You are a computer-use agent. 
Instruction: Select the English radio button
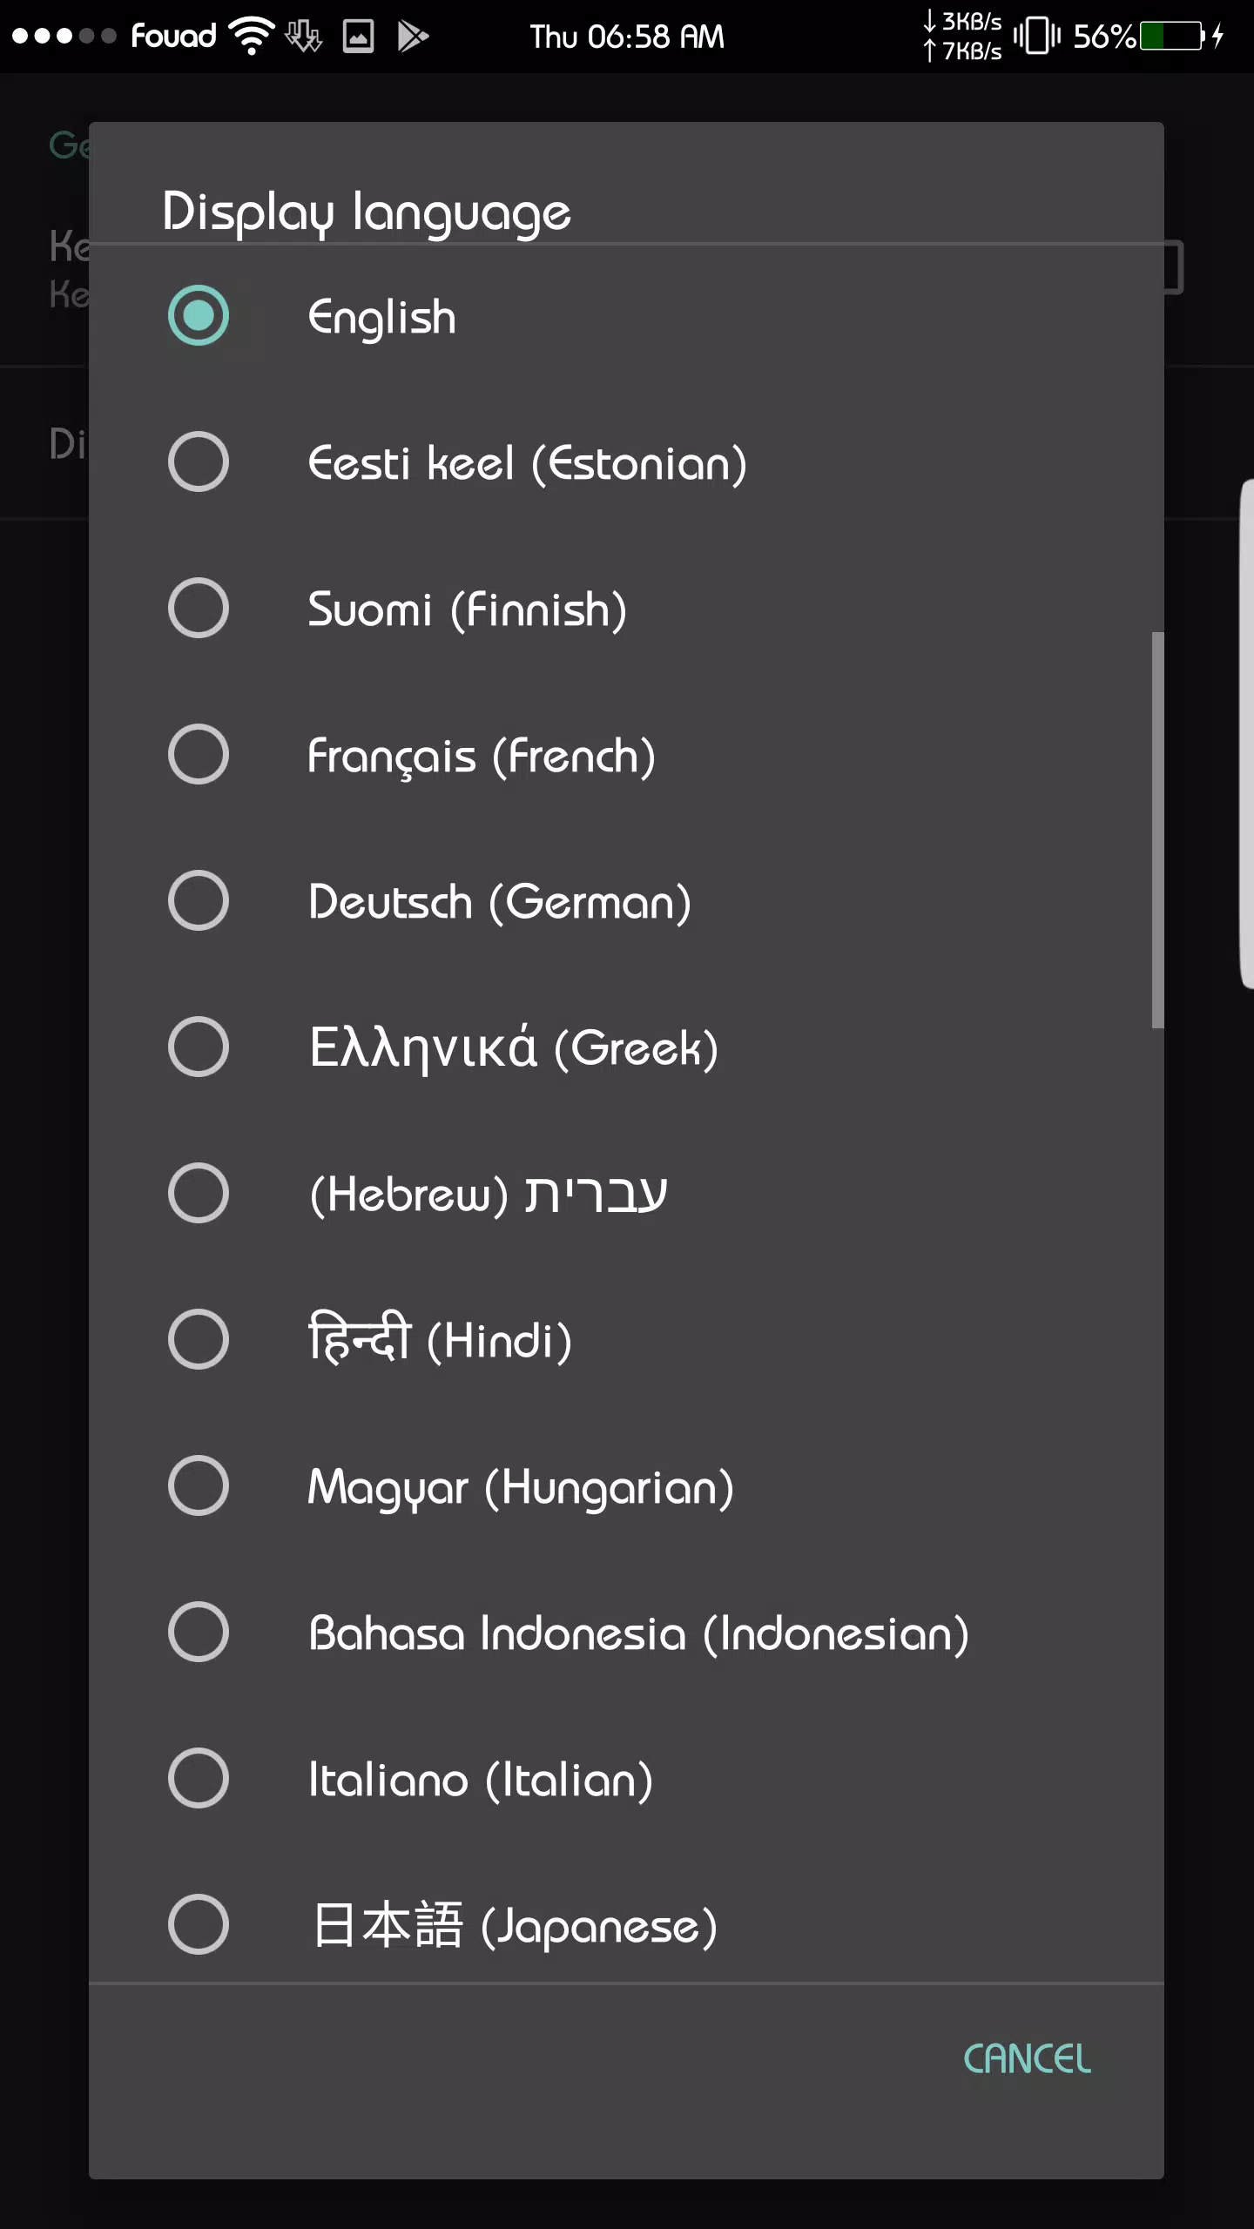click(x=199, y=315)
